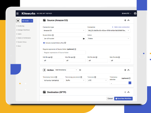Screen dimensions: 151x113
Task: Open the hamburger menu
Action: (17, 14)
